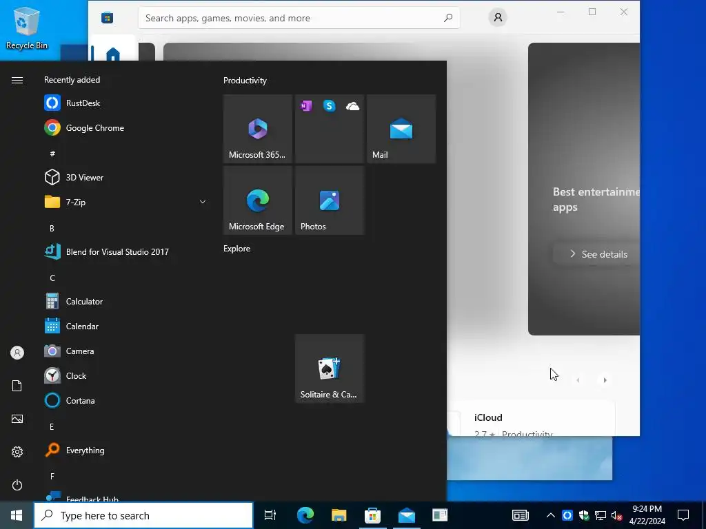Image resolution: width=706 pixels, height=529 pixels.
Task: Open Calendar from the app list
Action: tap(125, 326)
